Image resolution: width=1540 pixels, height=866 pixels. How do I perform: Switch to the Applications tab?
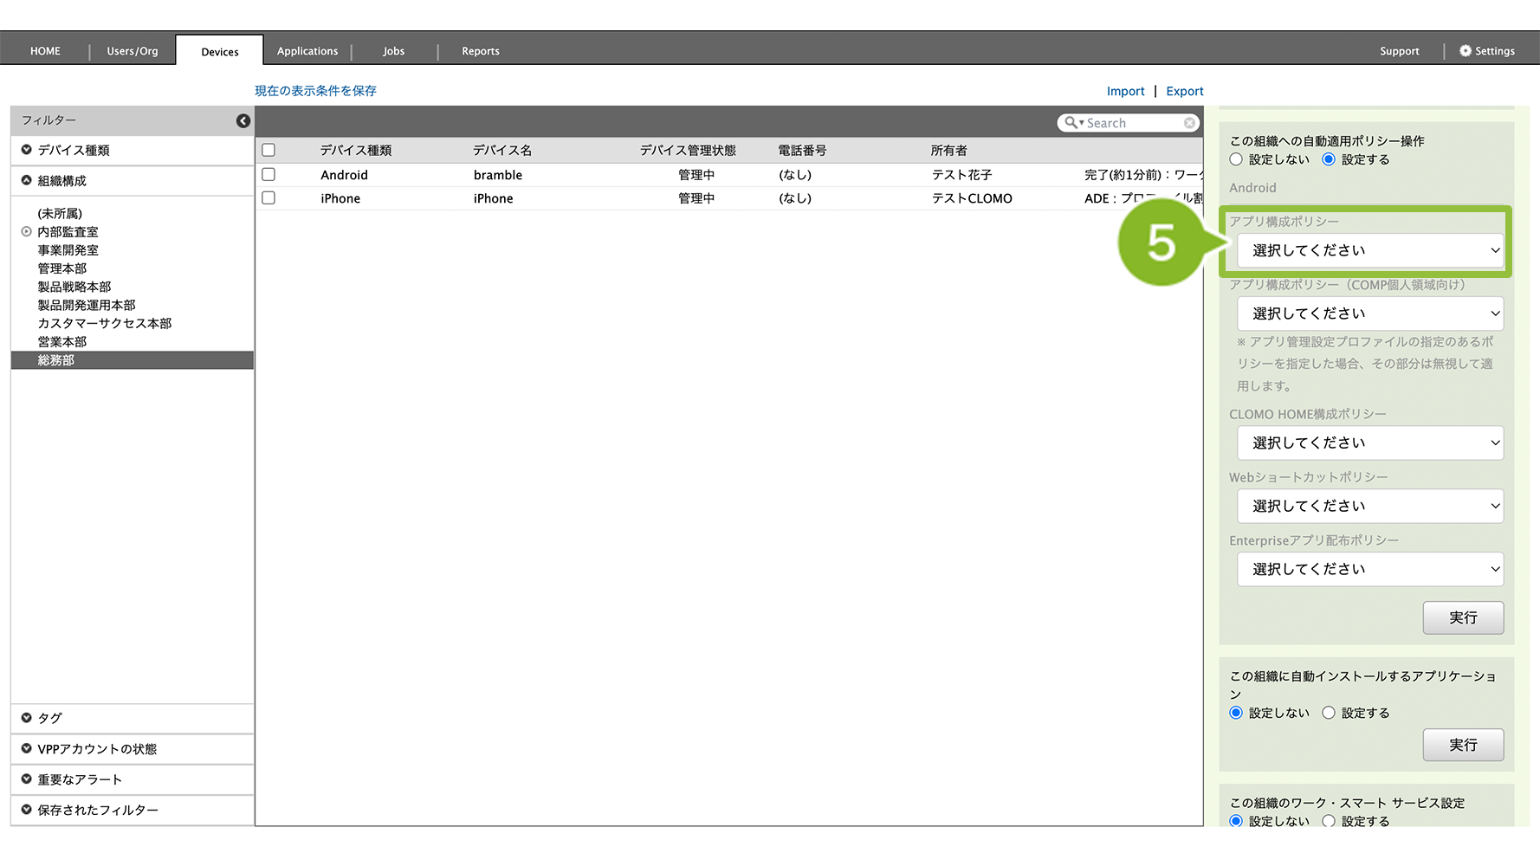coord(307,51)
